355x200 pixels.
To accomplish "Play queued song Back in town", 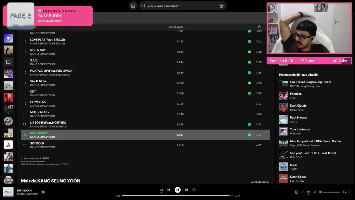I will coord(313,119).
